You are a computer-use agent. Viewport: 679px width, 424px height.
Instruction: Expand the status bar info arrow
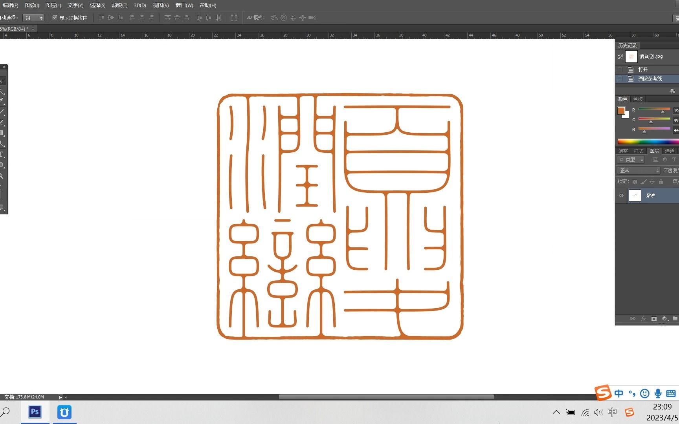60,397
